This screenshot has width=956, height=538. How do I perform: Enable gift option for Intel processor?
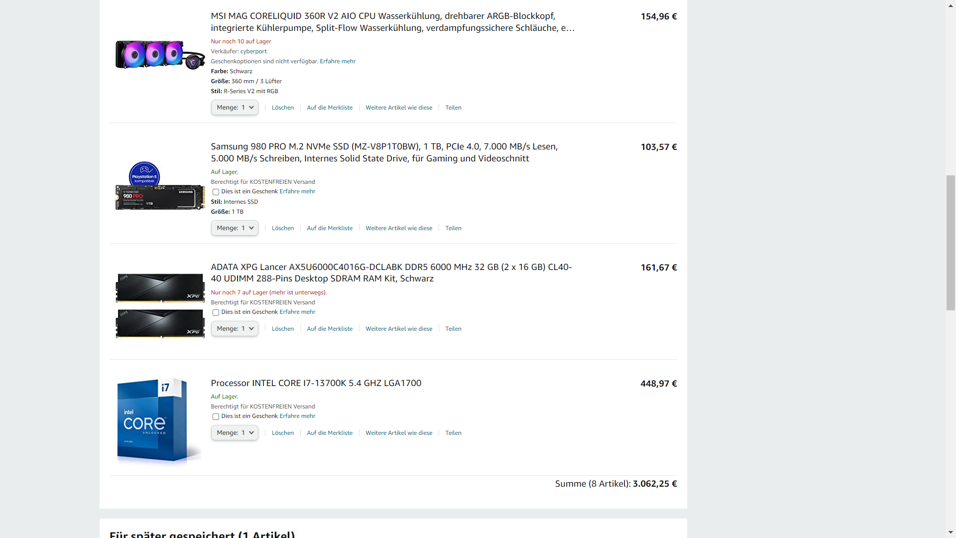pos(216,416)
